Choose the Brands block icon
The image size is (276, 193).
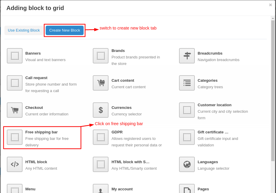click(101, 56)
